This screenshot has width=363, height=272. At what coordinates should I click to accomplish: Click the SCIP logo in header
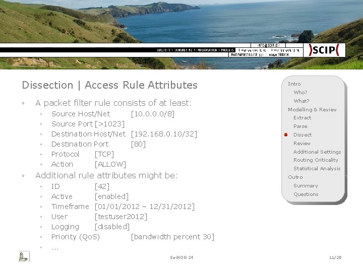point(324,50)
